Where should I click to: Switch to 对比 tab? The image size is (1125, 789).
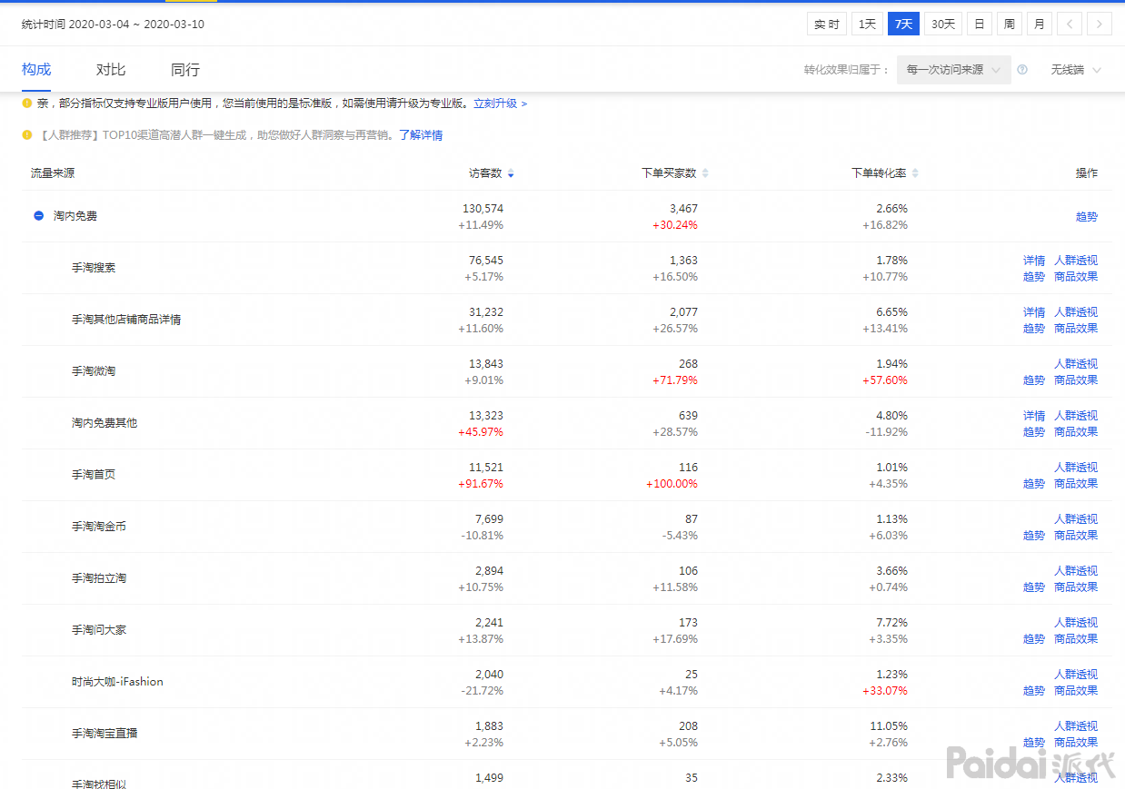coord(111,70)
